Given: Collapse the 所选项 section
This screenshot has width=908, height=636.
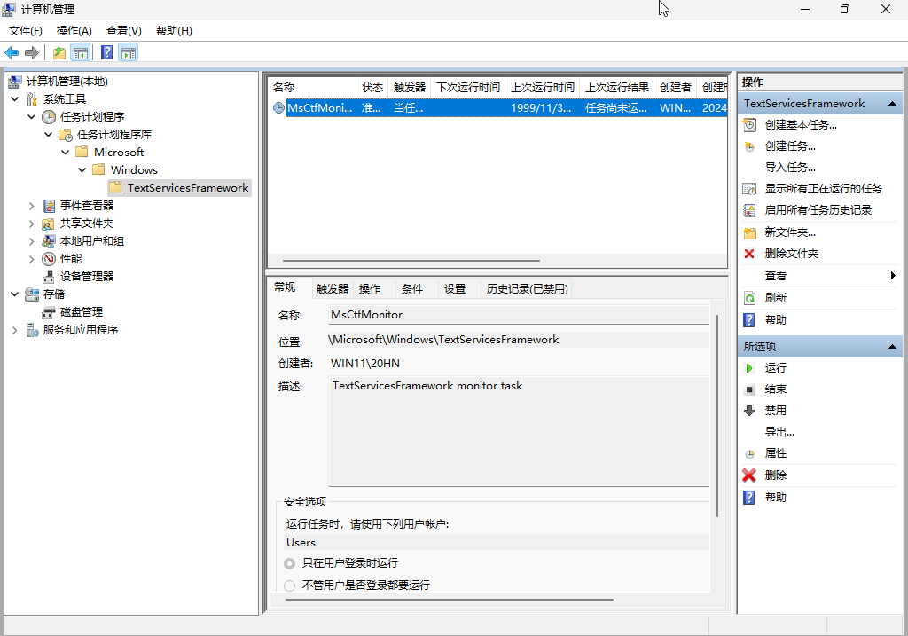Looking at the screenshot, I should [x=894, y=347].
